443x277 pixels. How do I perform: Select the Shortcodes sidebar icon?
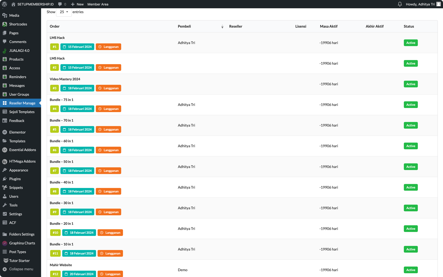click(x=18, y=24)
